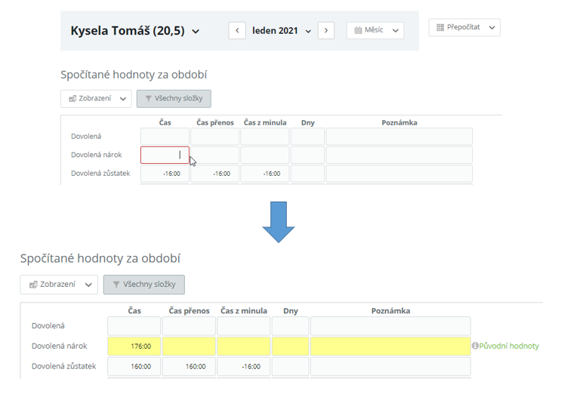
Task: Click the yellow Poznámka field for Dovolená nárok
Action: point(390,346)
